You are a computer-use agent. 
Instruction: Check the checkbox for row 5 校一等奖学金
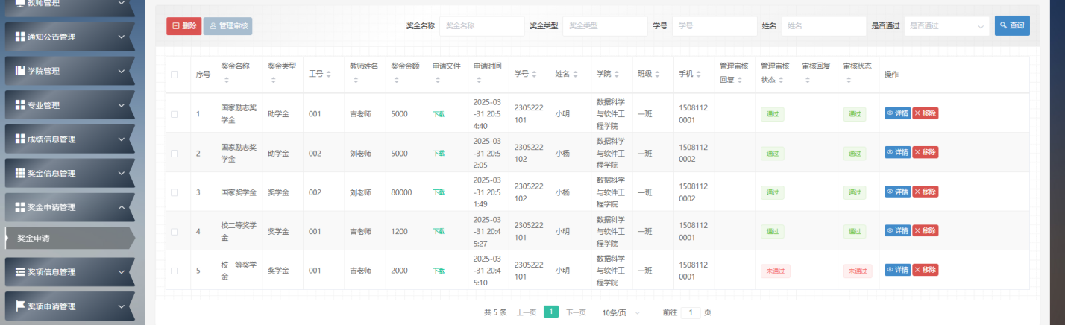click(175, 271)
